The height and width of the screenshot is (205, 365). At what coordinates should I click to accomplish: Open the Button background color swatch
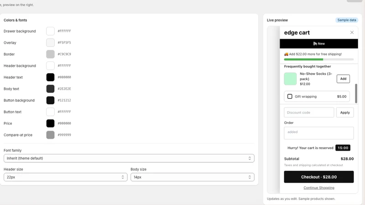click(x=50, y=100)
